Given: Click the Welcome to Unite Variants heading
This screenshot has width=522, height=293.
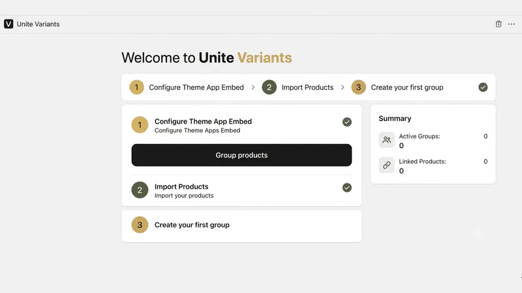Looking at the screenshot, I should point(206,57).
